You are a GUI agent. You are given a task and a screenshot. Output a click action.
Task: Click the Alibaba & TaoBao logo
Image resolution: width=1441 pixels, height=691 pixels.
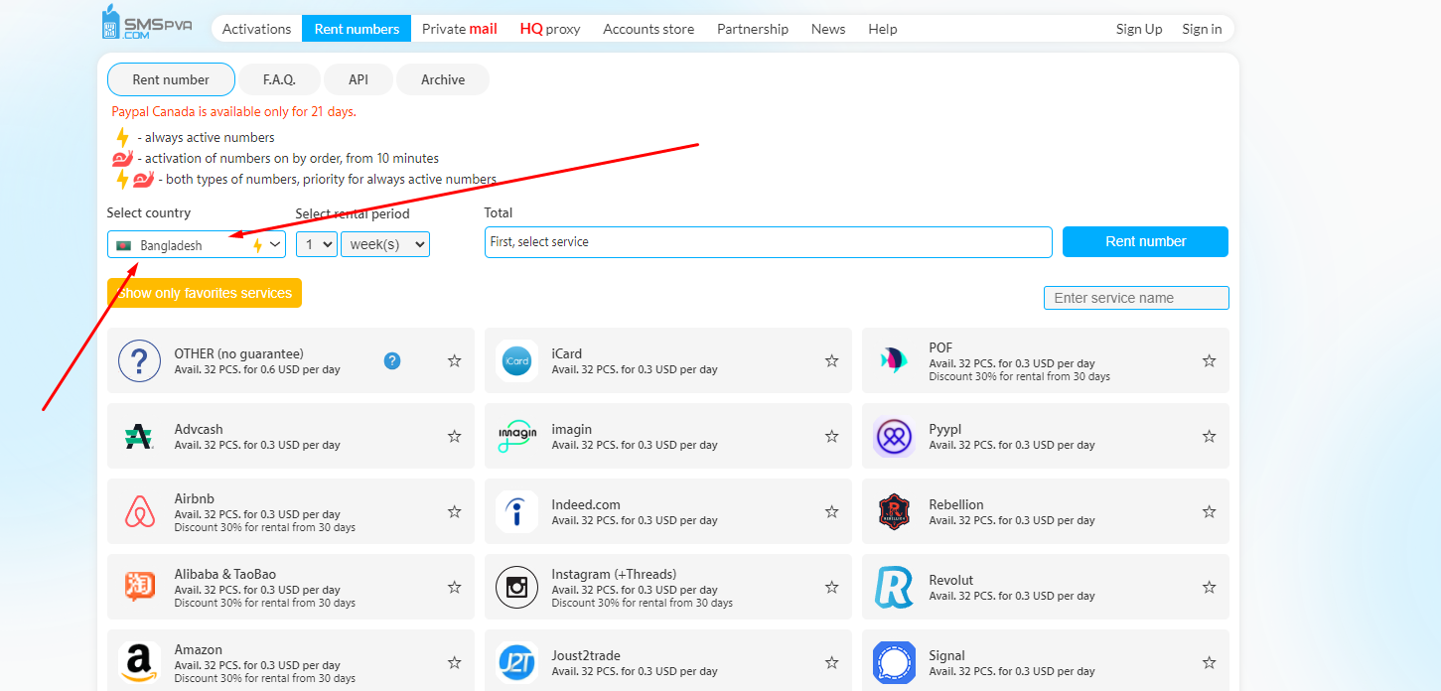[139, 587]
